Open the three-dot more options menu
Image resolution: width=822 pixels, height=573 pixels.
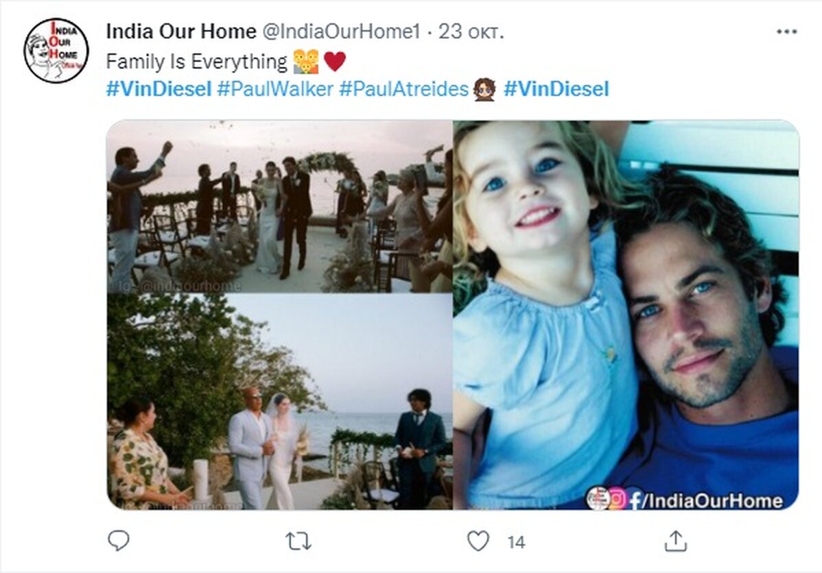[786, 32]
